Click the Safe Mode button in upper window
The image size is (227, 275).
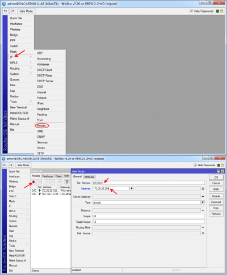tap(26, 11)
